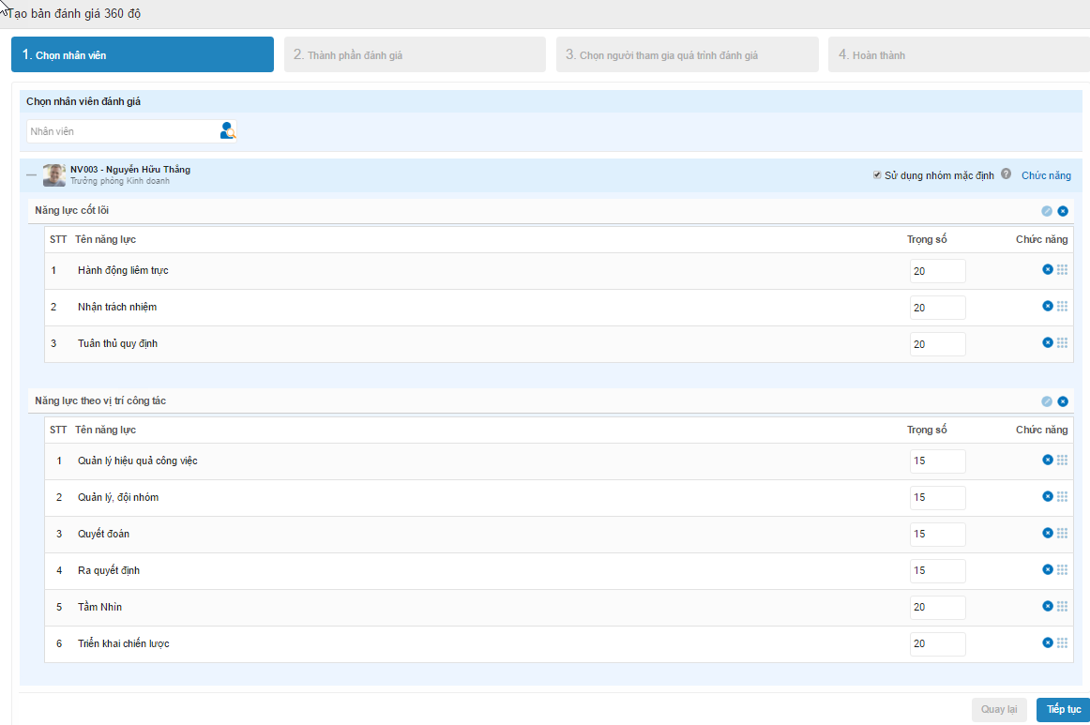Open step '3. Chọn người tham gia' tab
Screen dimensions: 1090x725
(x=687, y=55)
